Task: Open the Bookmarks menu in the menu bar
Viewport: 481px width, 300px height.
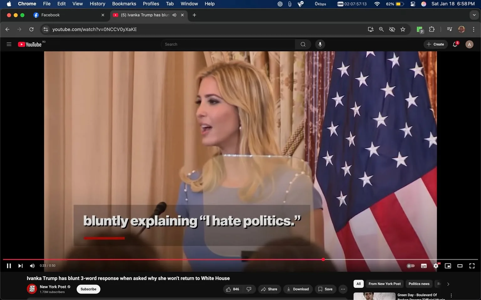Action: (x=124, y=4)
